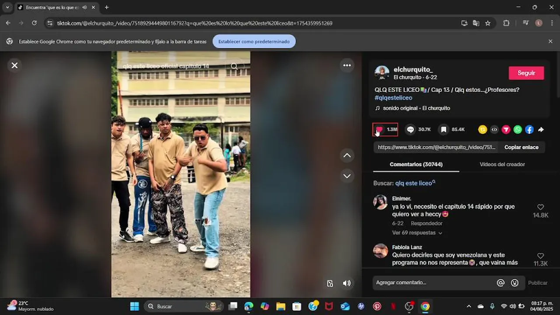Open elchurquito_ profile name
The image size is (560, 315).
413,70
